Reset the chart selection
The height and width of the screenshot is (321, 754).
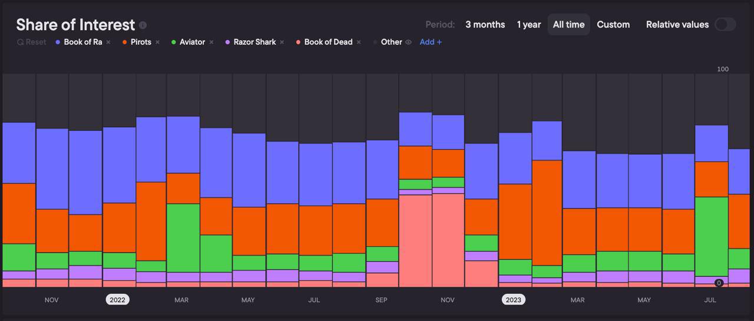(32, 42)
